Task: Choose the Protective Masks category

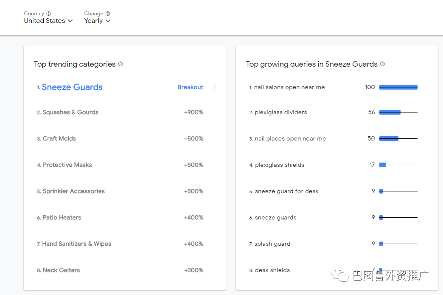Action: [67, 165]
